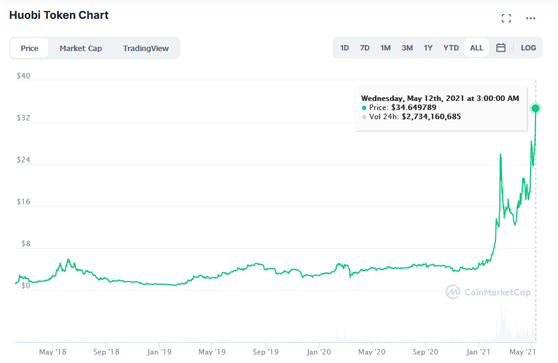The height and width of the screenshot is (363, 558).
Task: Click the green data point marker on chart
Action: 535,108
